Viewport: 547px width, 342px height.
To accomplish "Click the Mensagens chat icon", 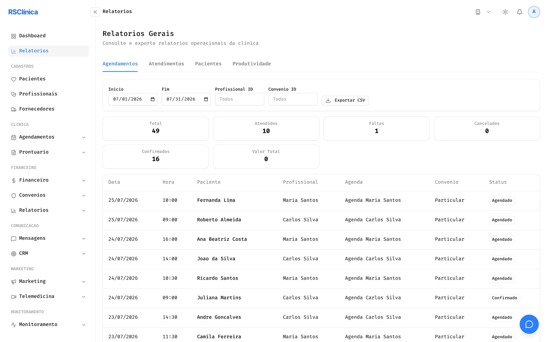I will coord(14,239).
